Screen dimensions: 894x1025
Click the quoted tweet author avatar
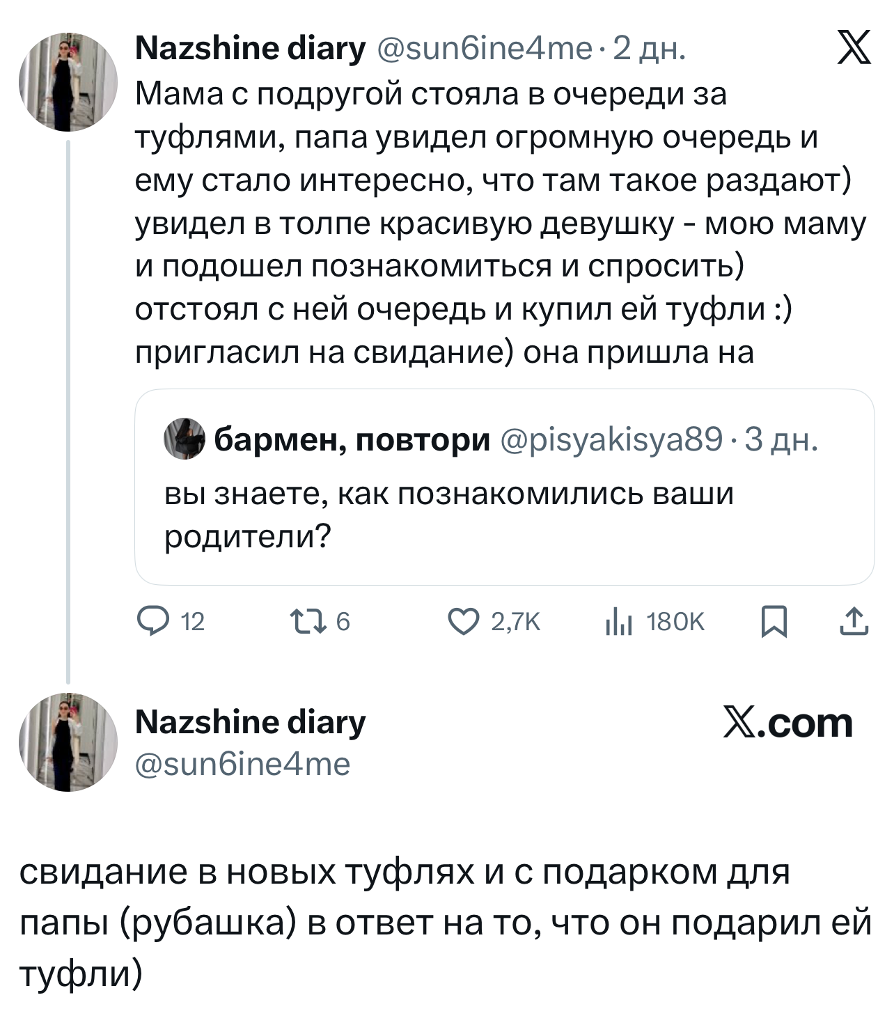point(185,439)
